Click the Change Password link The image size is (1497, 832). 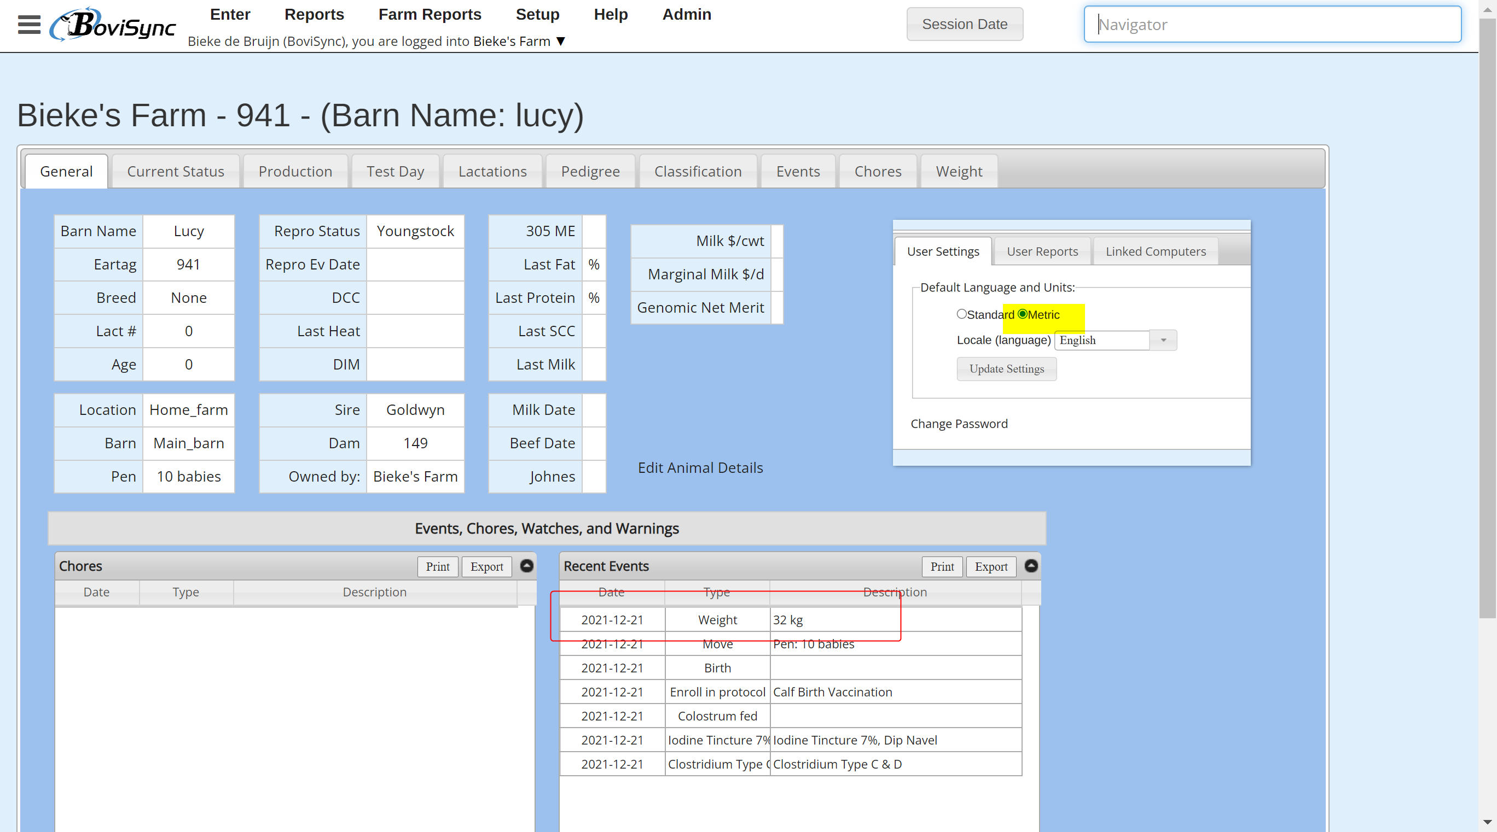tap(959, 424)
